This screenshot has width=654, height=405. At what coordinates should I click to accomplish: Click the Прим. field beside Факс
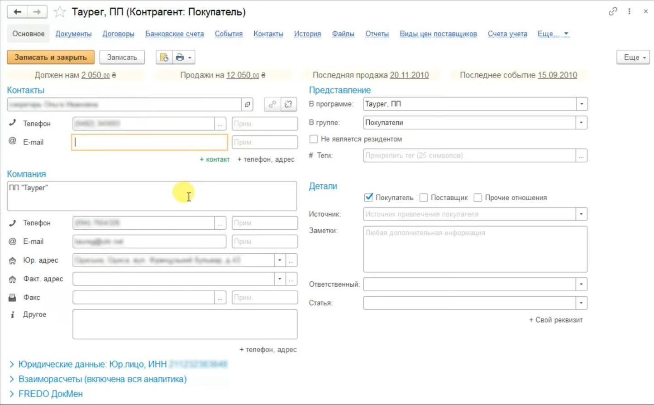coord(265,298)
